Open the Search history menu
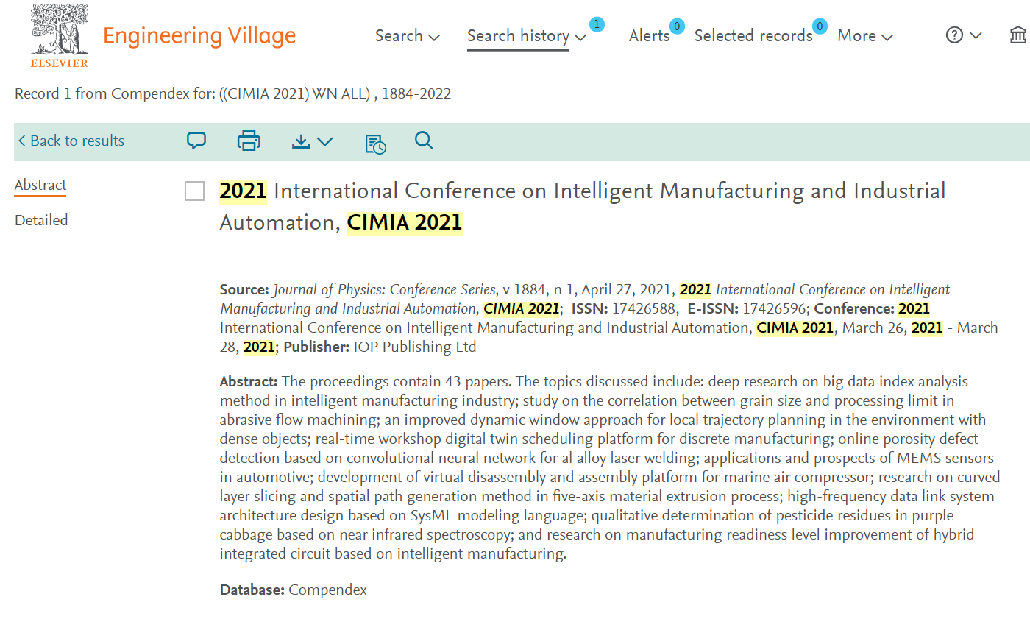The width and height of the screenshot is (1030, 619). coord(527,36)
